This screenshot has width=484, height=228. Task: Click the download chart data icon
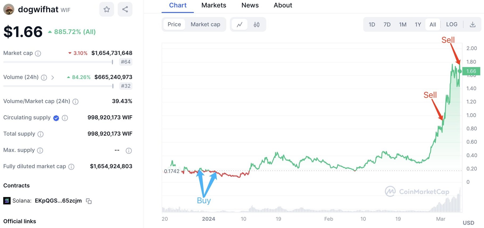coord(472,25)
